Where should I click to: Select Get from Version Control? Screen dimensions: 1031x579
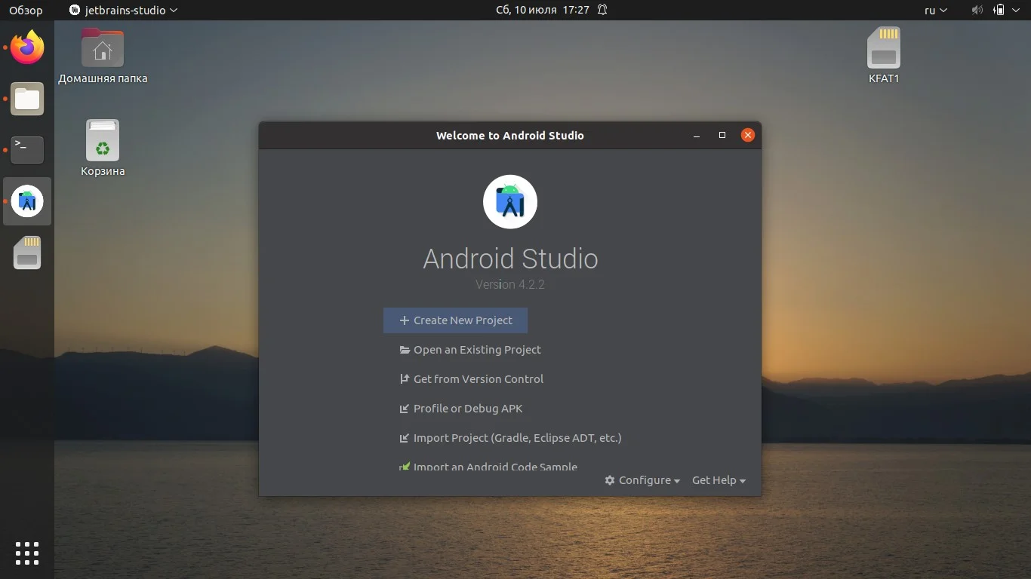(472, 379)
